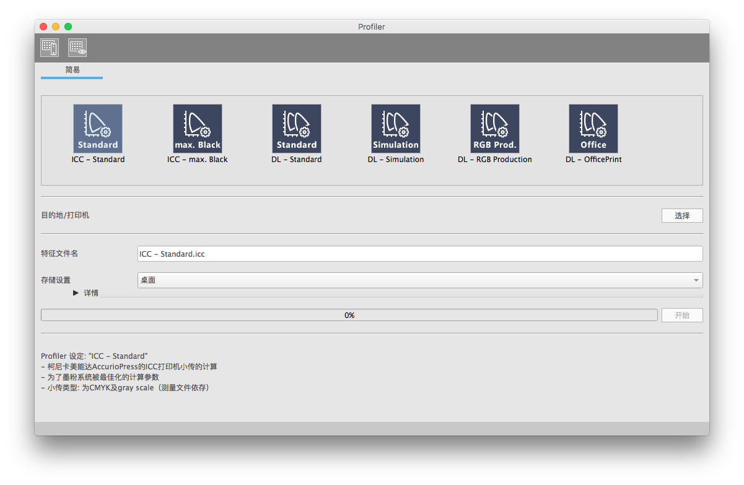
Task: Click the 'DL – OfficePrint' caption text
Action: pyautogui.click(x=593, y=160)
